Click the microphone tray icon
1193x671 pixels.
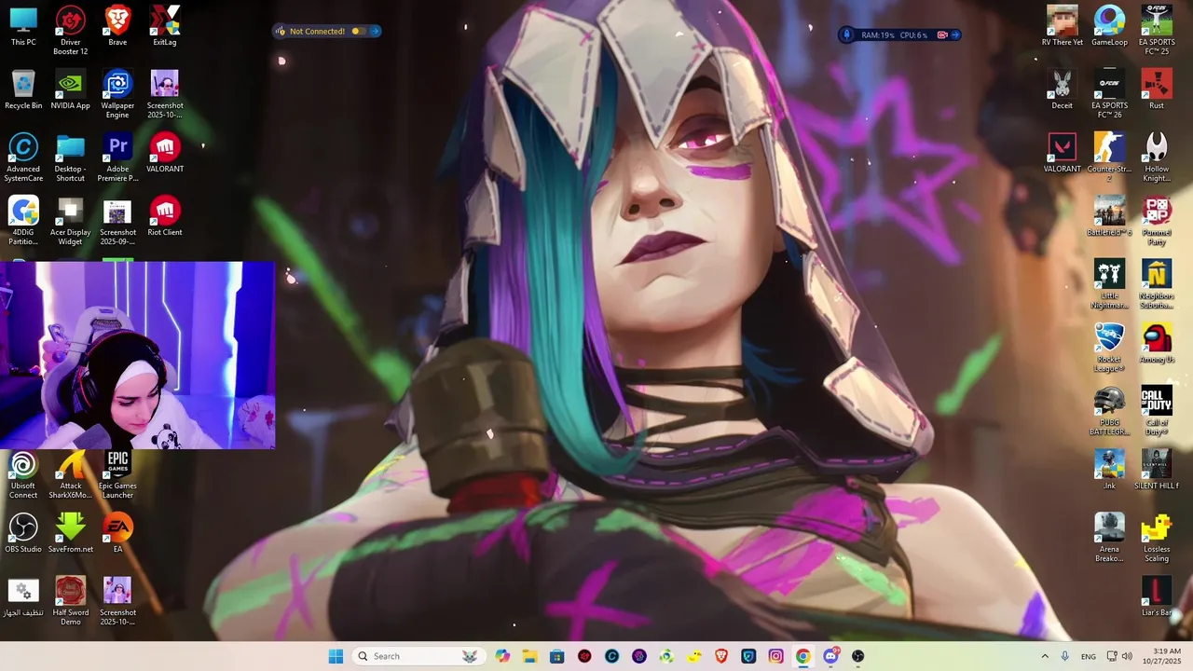[x=1065, y=656]
